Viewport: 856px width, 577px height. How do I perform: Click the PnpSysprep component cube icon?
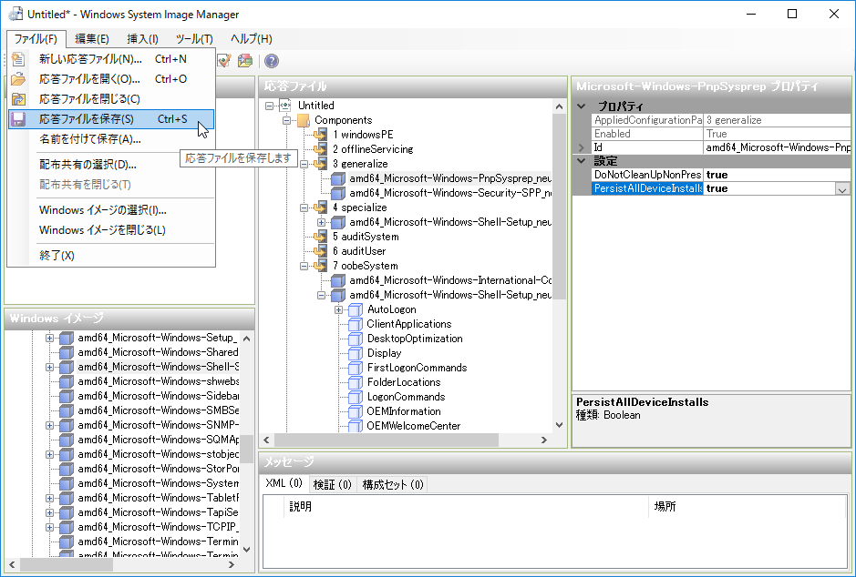[338, 178]
